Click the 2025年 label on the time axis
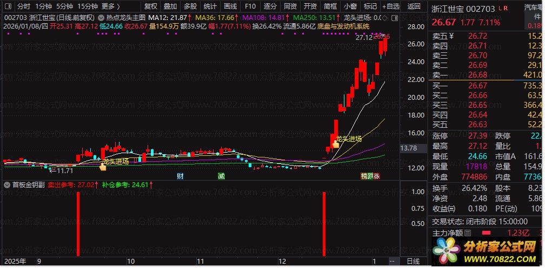 (16, 261)
